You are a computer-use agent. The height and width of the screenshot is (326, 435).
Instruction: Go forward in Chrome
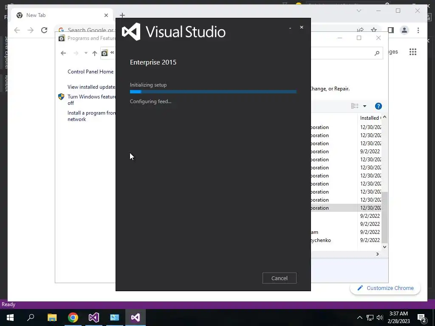pos(31,30)
